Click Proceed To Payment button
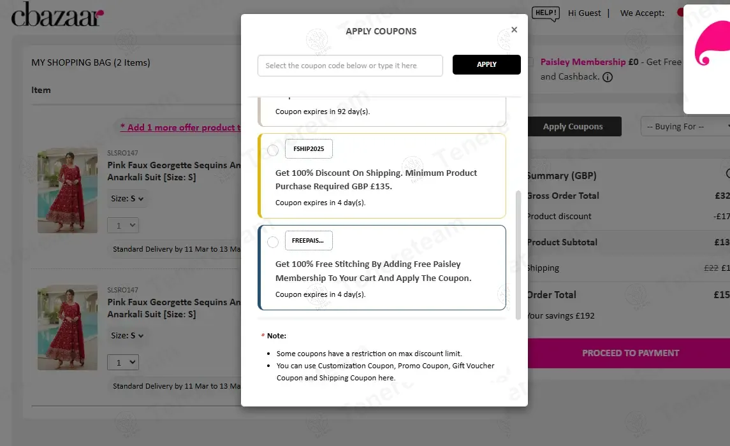Viewport: 730px width, 446px height. [x=629, y=353]
